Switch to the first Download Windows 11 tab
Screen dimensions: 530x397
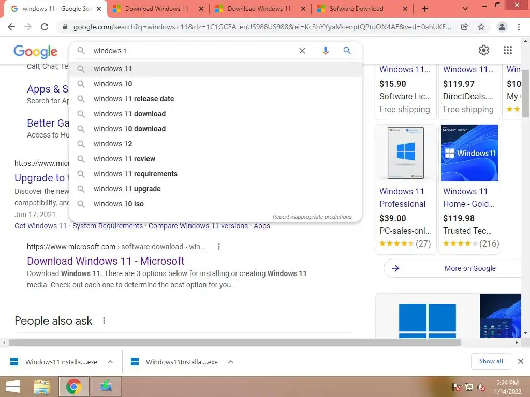156,9
